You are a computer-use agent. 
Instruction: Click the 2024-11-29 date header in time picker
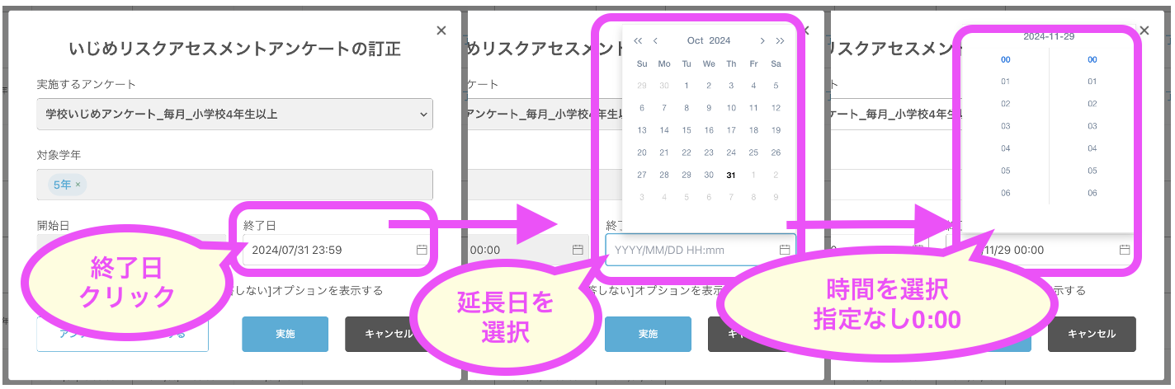pos(1049,37)
